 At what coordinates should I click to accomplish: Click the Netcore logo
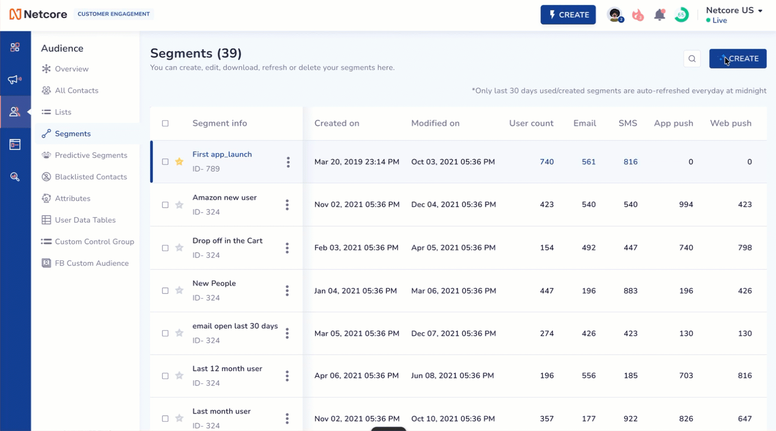(37, 14)
